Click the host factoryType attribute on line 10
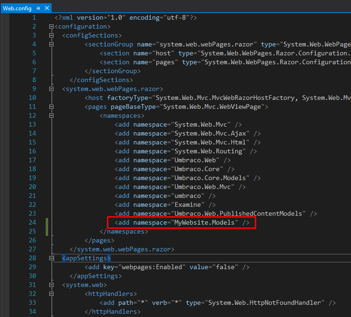Image resolution: width=351 pixels, height=317 pixels. click(x=128, y=98)
